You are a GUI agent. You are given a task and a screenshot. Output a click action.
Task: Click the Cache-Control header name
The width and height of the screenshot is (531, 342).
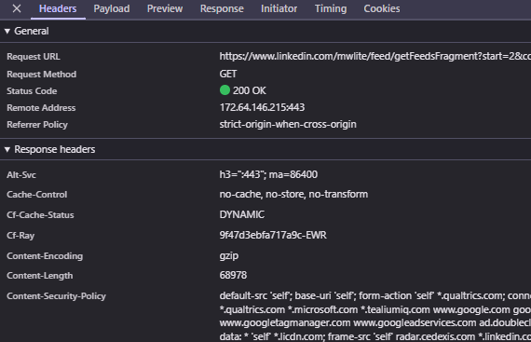click(37, 195)
